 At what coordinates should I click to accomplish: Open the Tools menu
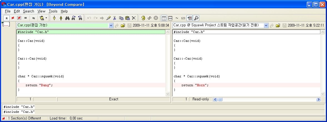(x=53, y=11)
